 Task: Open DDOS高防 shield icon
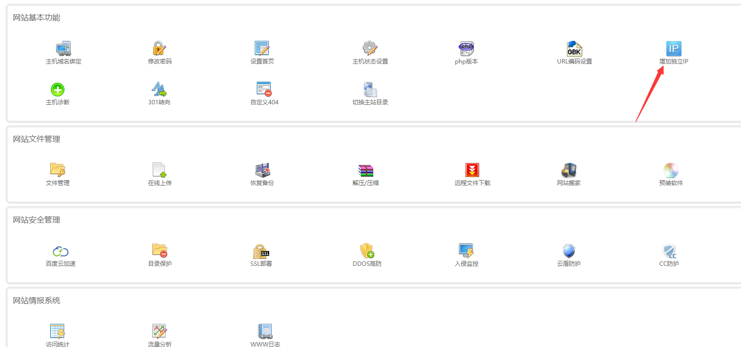367,251
